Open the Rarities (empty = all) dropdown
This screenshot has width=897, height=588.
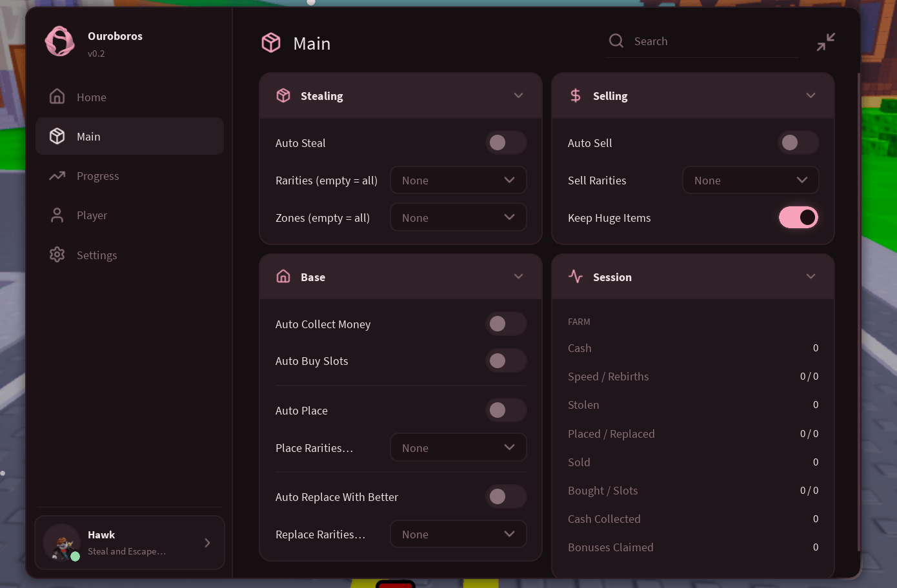click(458, 180)
